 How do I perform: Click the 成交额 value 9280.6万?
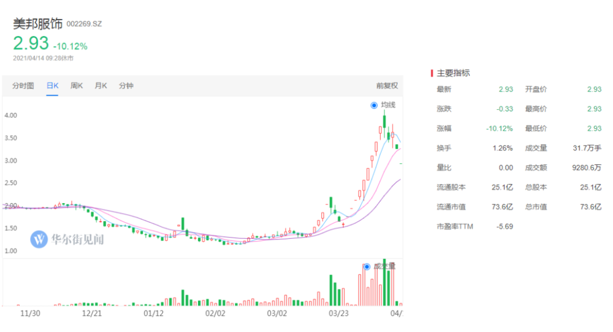tap(587, 168)
